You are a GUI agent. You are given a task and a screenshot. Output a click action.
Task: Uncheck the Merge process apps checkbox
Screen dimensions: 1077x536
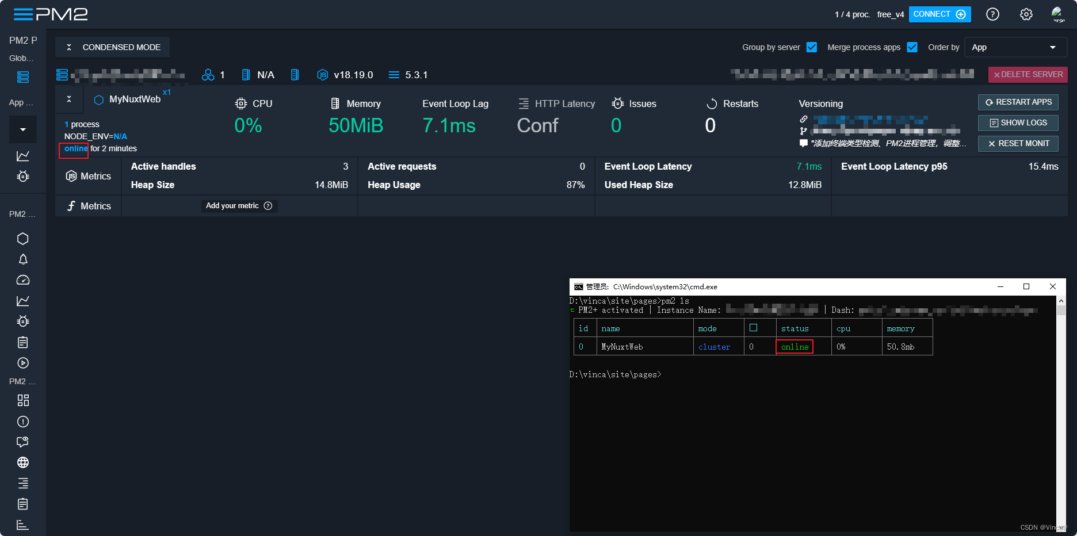[912, 47]
